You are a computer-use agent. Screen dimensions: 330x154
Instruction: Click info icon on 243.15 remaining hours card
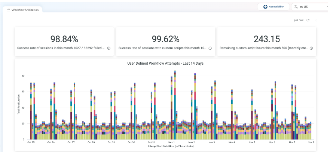(x=311, y=48)
